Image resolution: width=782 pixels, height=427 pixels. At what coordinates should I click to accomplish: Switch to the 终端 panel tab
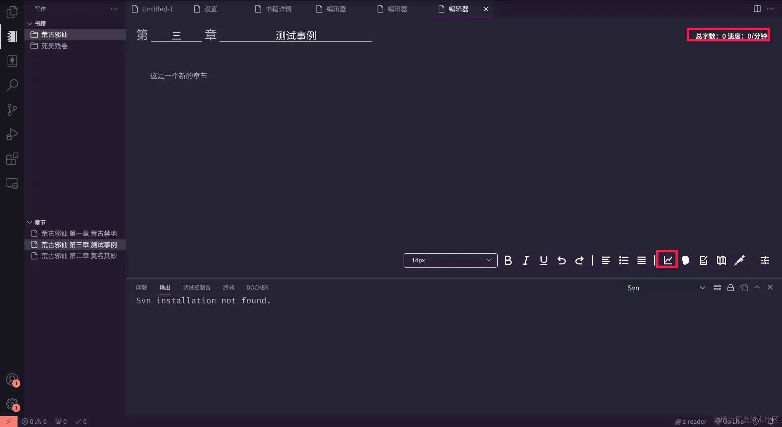point(228,288)
